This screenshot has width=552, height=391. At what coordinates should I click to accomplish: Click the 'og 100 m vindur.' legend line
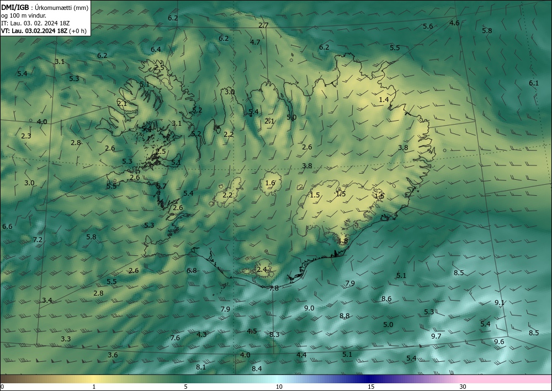pyautogui.click(x=24, y=15)
